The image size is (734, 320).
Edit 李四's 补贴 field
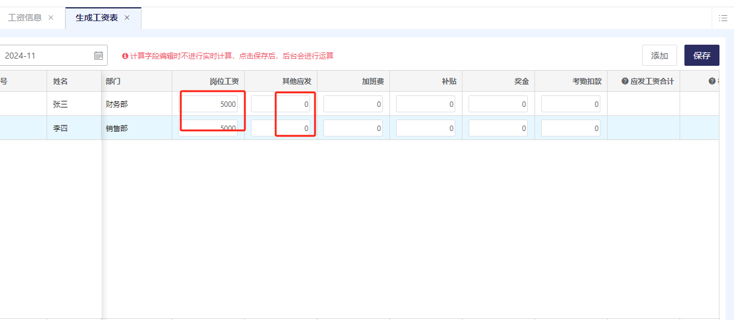click(426, 128)
